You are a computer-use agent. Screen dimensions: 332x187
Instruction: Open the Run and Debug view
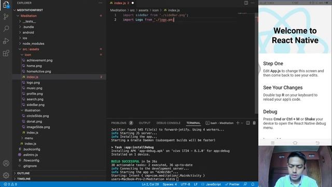tap(6, 41)
